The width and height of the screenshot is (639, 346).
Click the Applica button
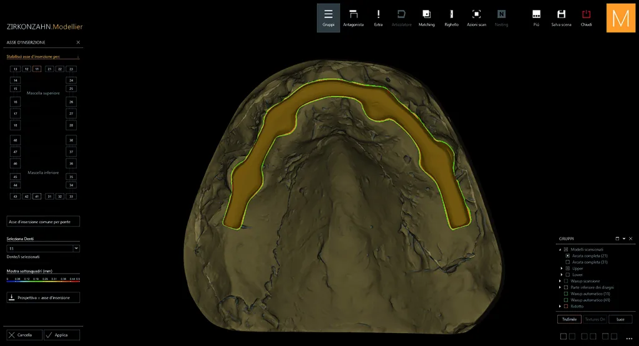tap(62, 335)
